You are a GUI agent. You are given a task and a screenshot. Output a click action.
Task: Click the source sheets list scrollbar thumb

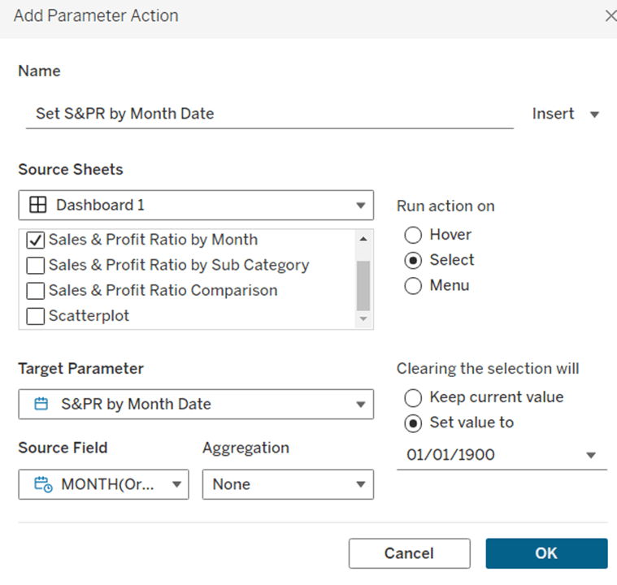coord(363,284)
